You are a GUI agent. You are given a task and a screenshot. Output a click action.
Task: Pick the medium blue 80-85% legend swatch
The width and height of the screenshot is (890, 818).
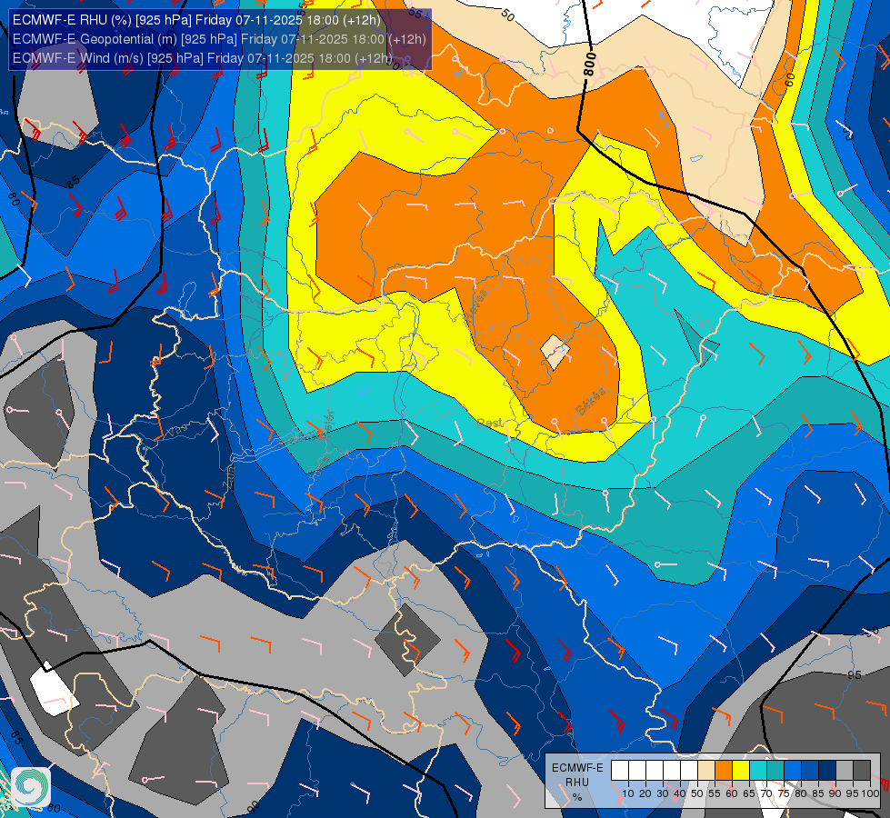coord(810,771)
